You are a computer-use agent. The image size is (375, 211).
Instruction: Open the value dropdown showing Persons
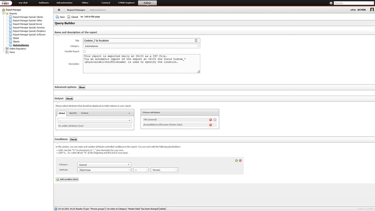point(164,170)
